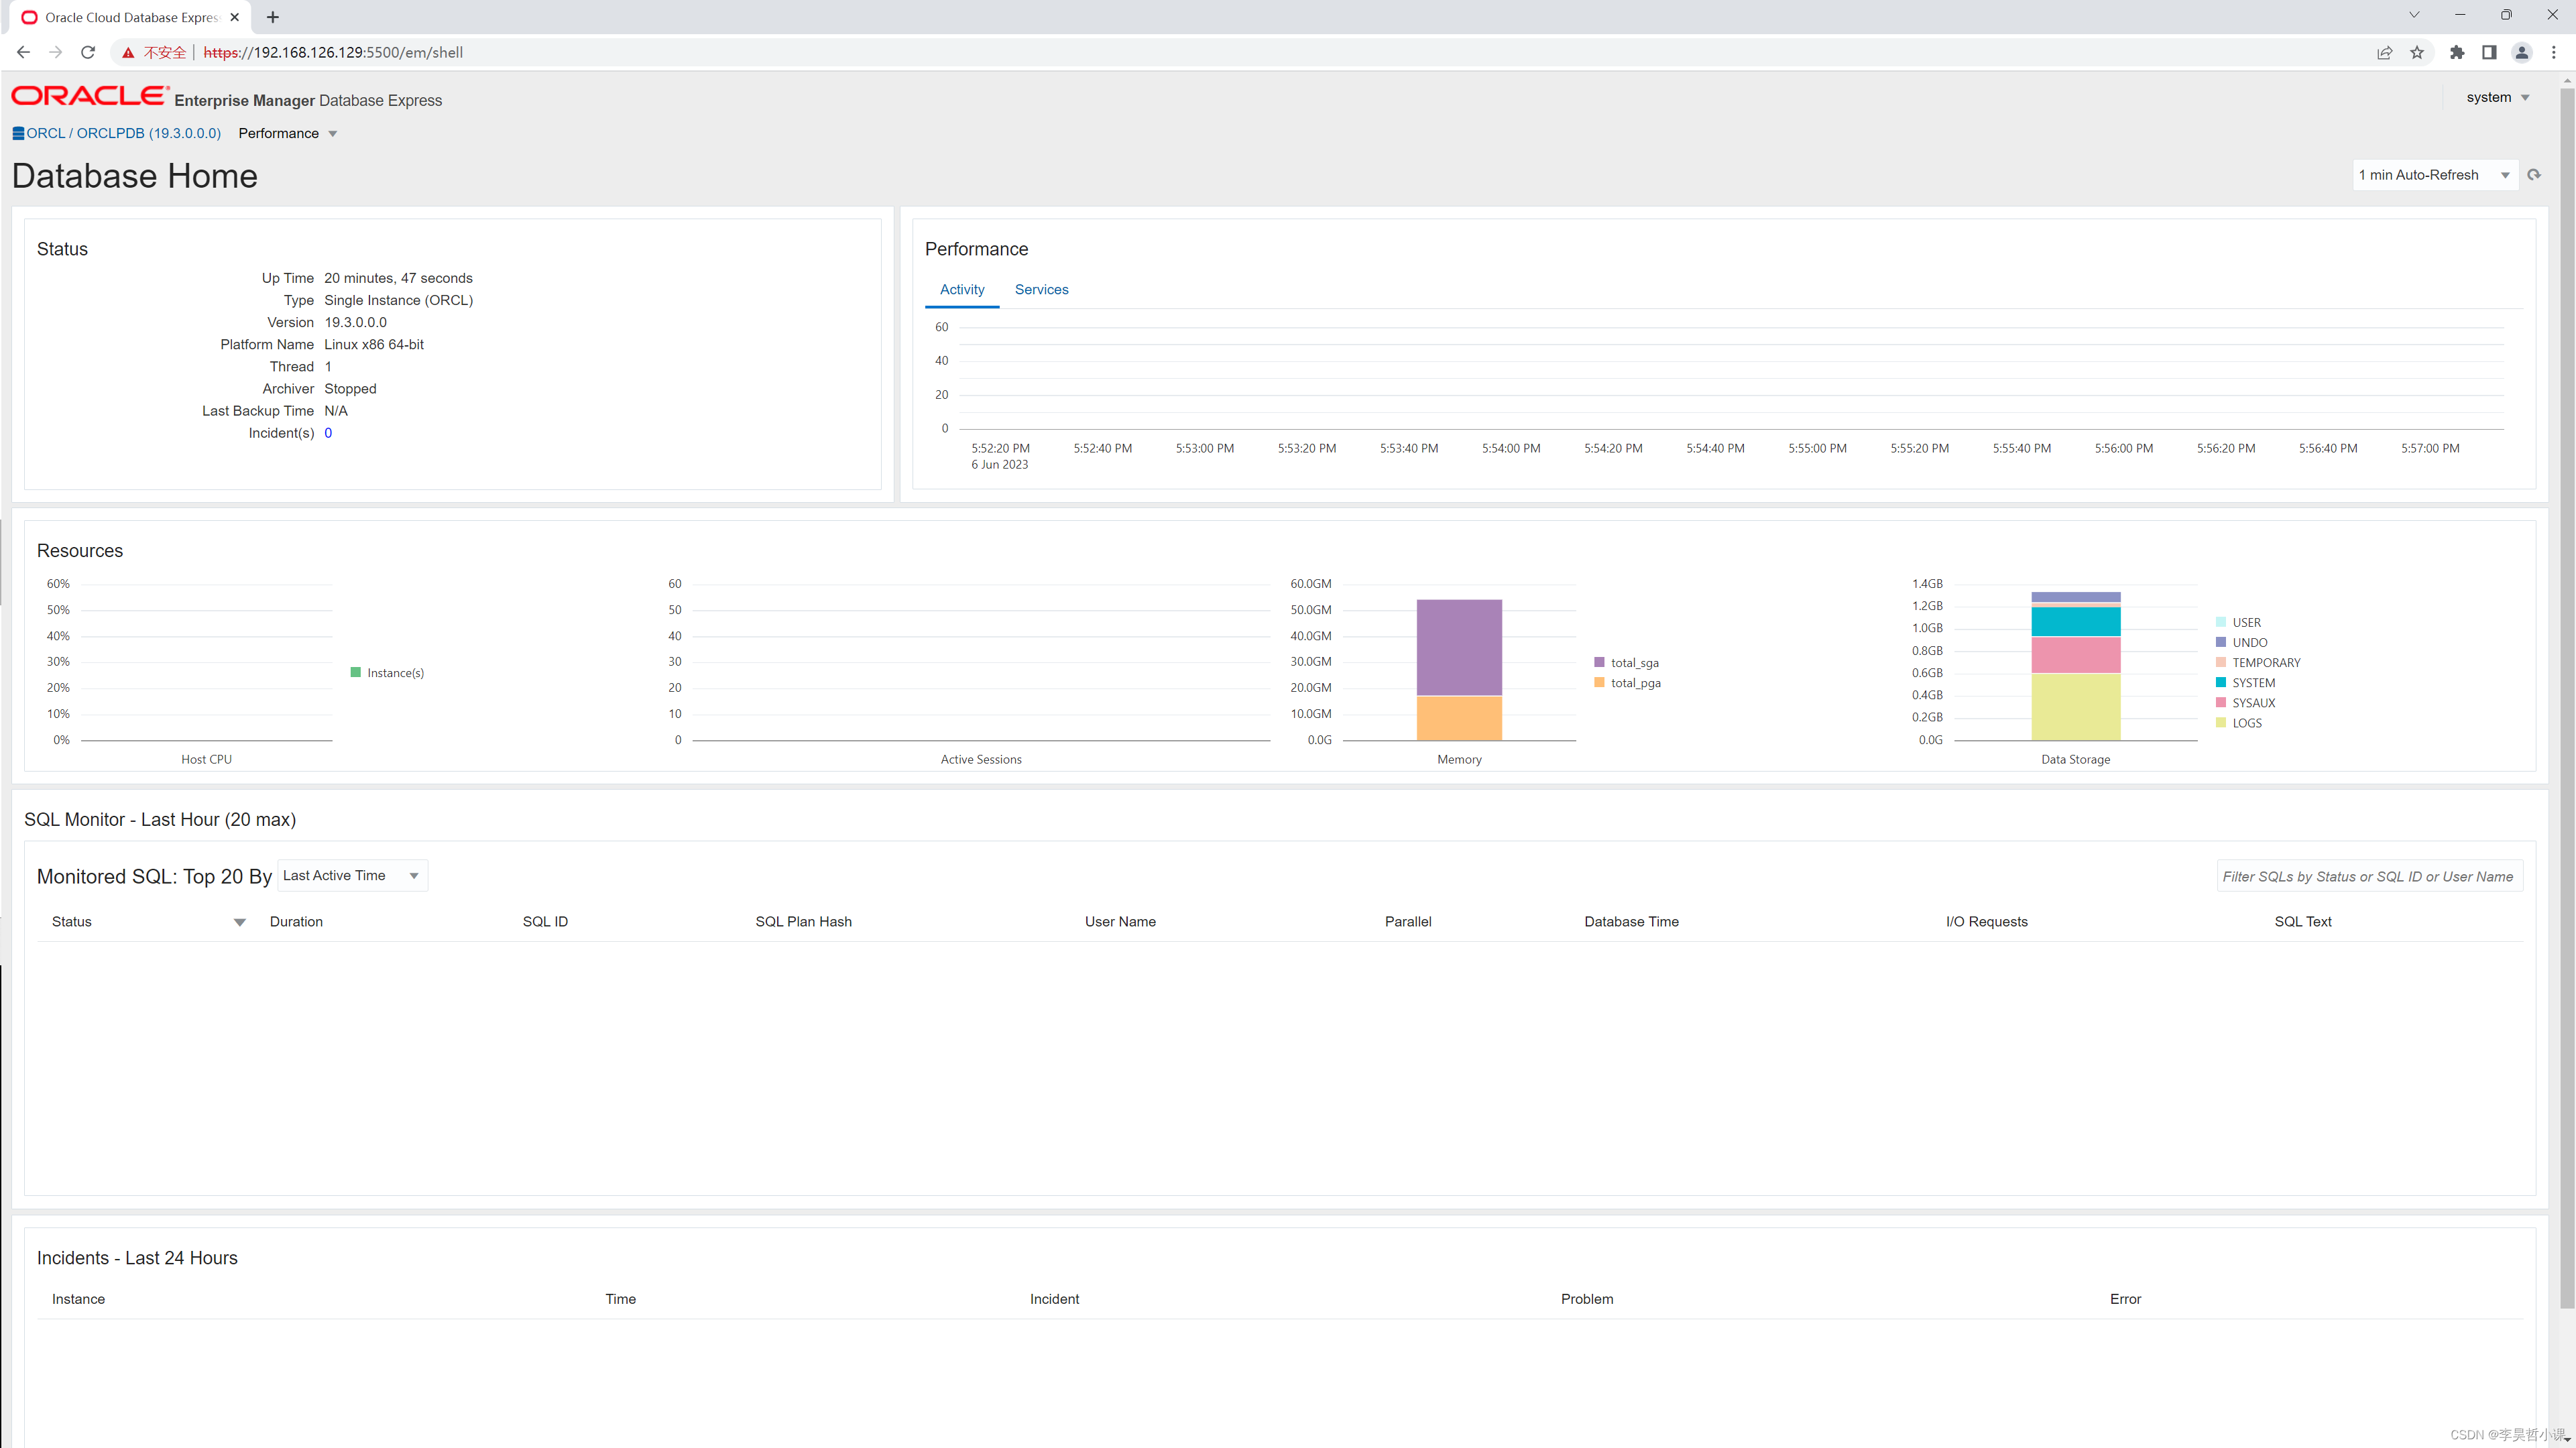The width and height of the screenshot is (2576, 1448).
Task: Open the Chrome three-dot menu
Action: (2554, 53)
